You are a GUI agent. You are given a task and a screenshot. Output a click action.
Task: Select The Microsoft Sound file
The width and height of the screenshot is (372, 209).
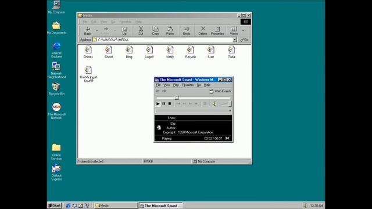[88, 74]
